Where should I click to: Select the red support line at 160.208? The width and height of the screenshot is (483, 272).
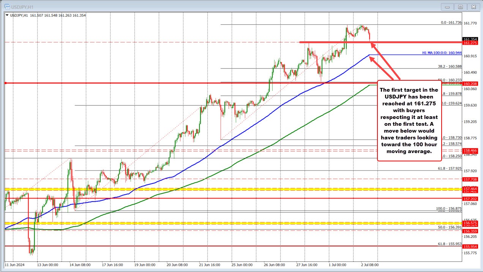coord(114,83)
